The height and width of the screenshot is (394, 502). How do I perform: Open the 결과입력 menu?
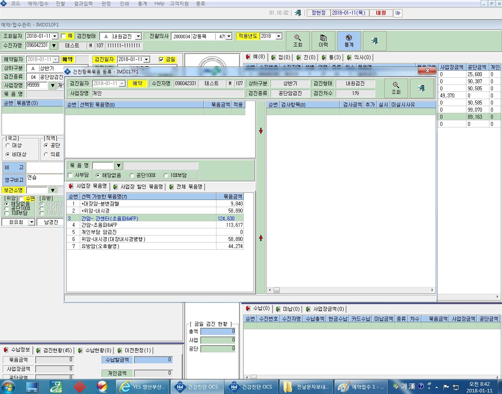83,4
